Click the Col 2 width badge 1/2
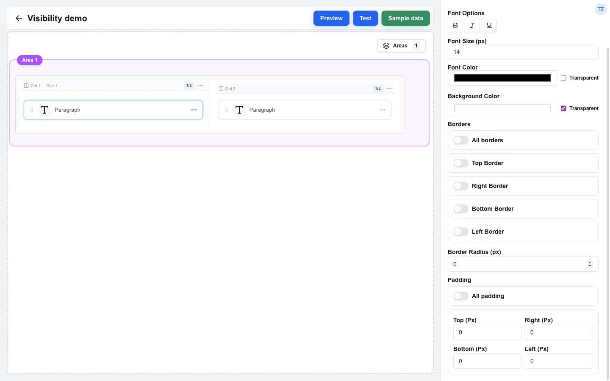 pyautogui.click(x=377, y=88)
